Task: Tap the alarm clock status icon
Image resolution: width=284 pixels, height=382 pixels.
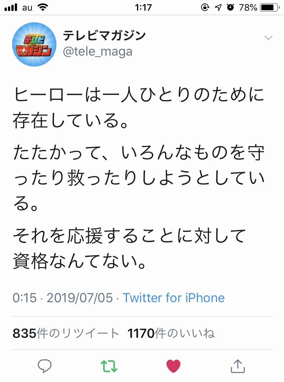Action: click(x=231, y=7)
